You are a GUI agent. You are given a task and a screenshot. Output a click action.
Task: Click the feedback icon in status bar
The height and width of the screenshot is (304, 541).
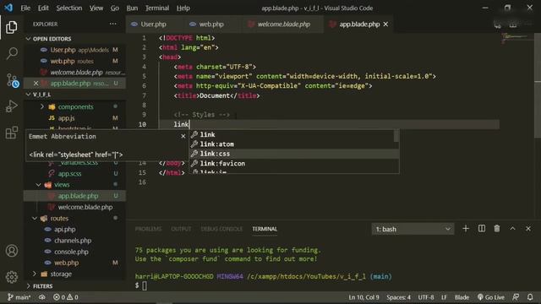point(516,297)
